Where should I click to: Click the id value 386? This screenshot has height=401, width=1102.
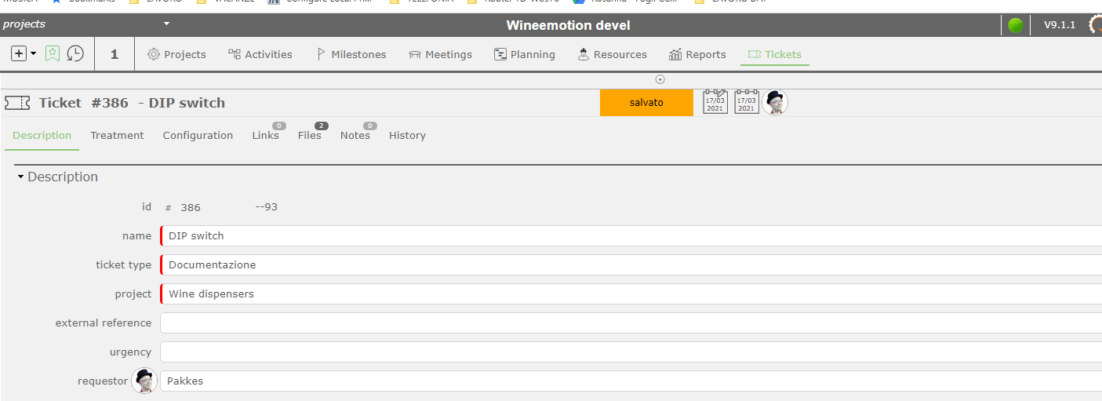(191, 207)
